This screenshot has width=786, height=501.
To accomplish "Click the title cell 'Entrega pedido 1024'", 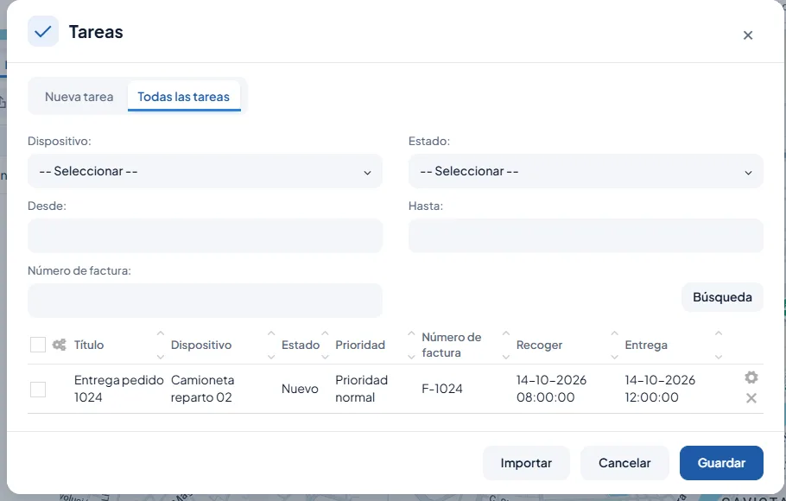I will pos(119,389).
